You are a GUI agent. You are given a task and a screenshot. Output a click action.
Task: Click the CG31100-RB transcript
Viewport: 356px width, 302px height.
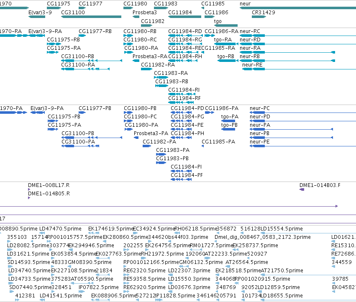click(x=92, y=61)
